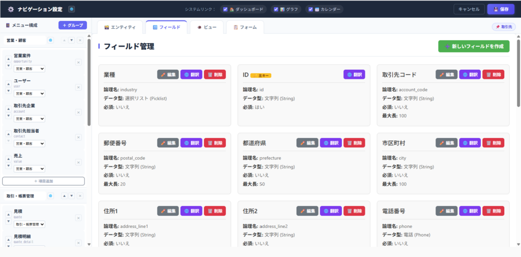
Task: Open group dropdown for 売上
Action: [30, 169]
